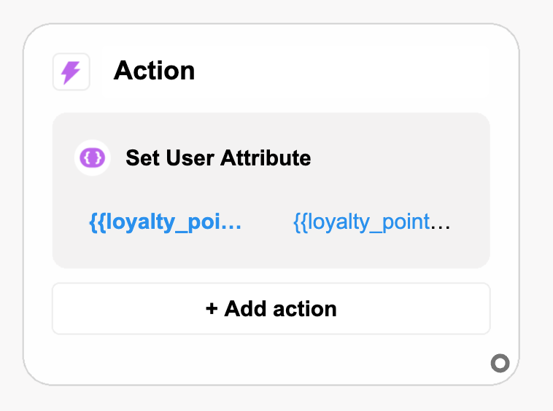Click the output connector circle

coord(500,363)
